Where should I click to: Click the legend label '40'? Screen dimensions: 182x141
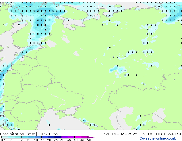click(75, 140)
